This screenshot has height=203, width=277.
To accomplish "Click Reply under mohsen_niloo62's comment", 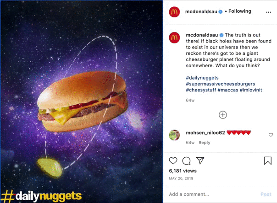I will (x=205, y=143).
